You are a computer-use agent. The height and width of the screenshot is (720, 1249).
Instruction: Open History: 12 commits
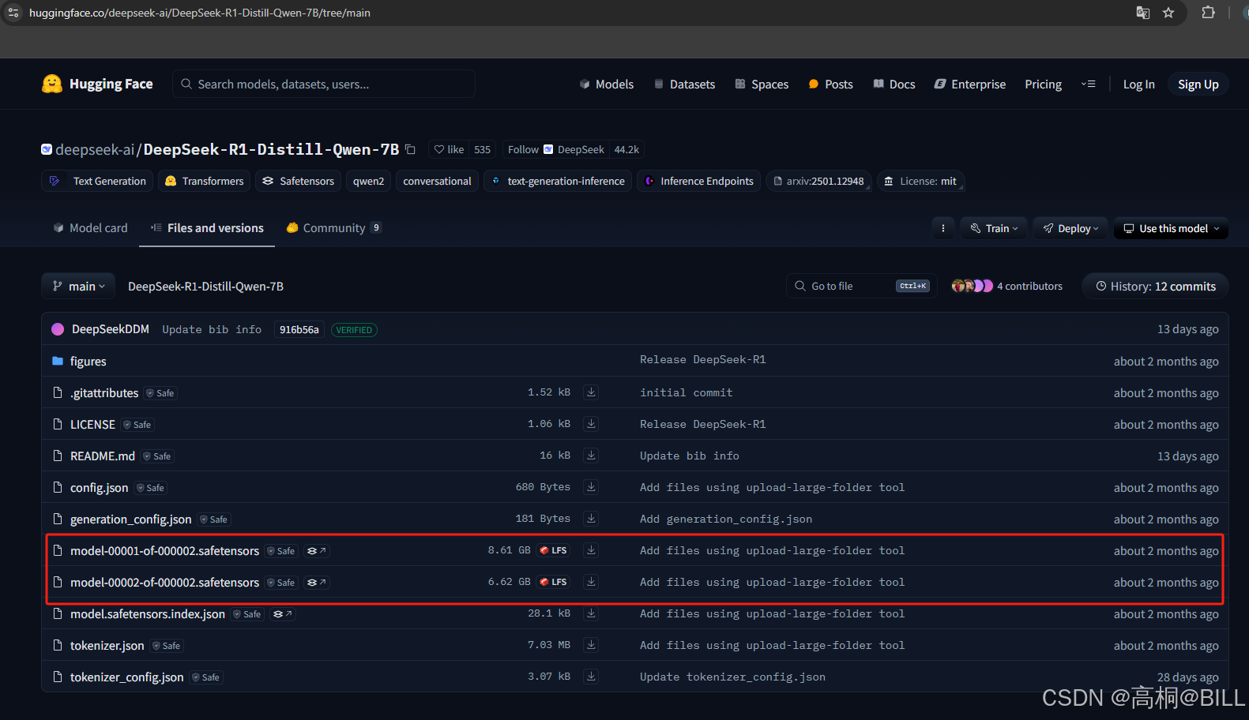1156,286
